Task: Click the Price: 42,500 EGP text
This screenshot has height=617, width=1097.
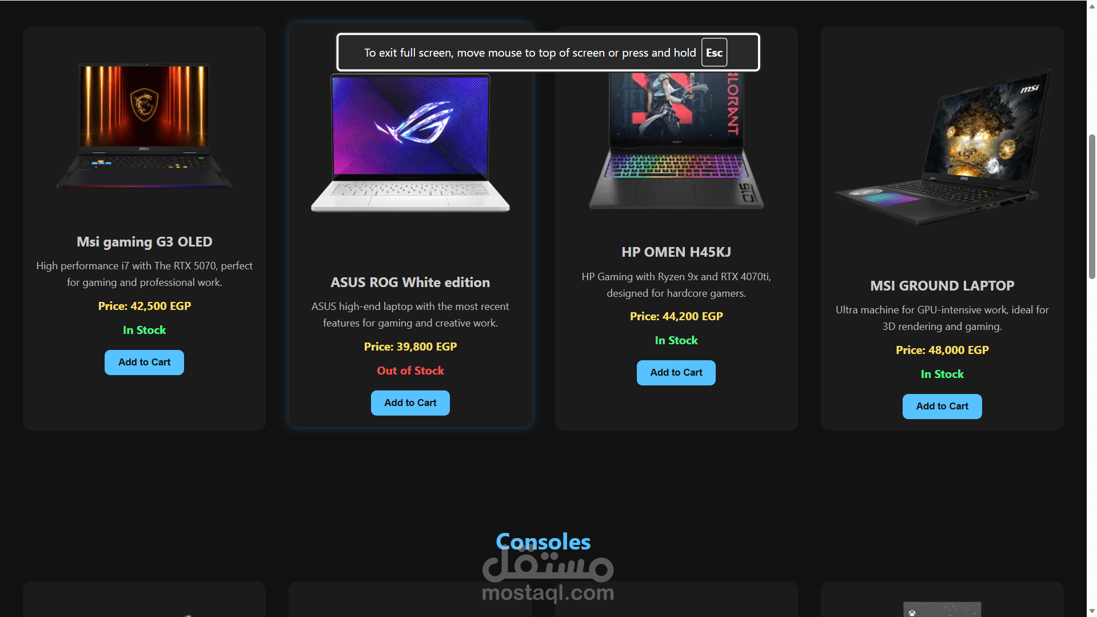Action: (145, 306)
